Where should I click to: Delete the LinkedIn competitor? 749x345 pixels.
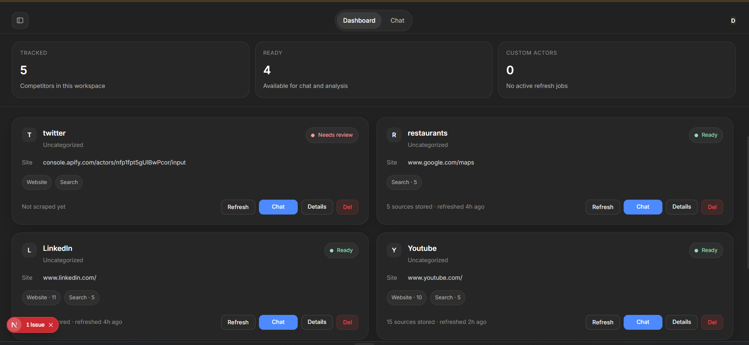coord(347,322)
